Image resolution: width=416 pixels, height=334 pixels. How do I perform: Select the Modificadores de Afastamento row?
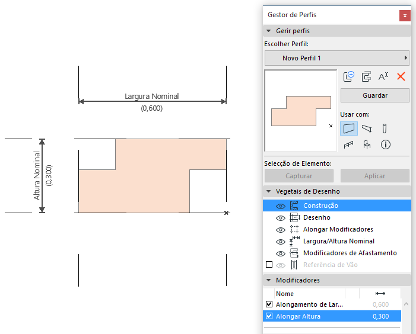tap(337, 253)
